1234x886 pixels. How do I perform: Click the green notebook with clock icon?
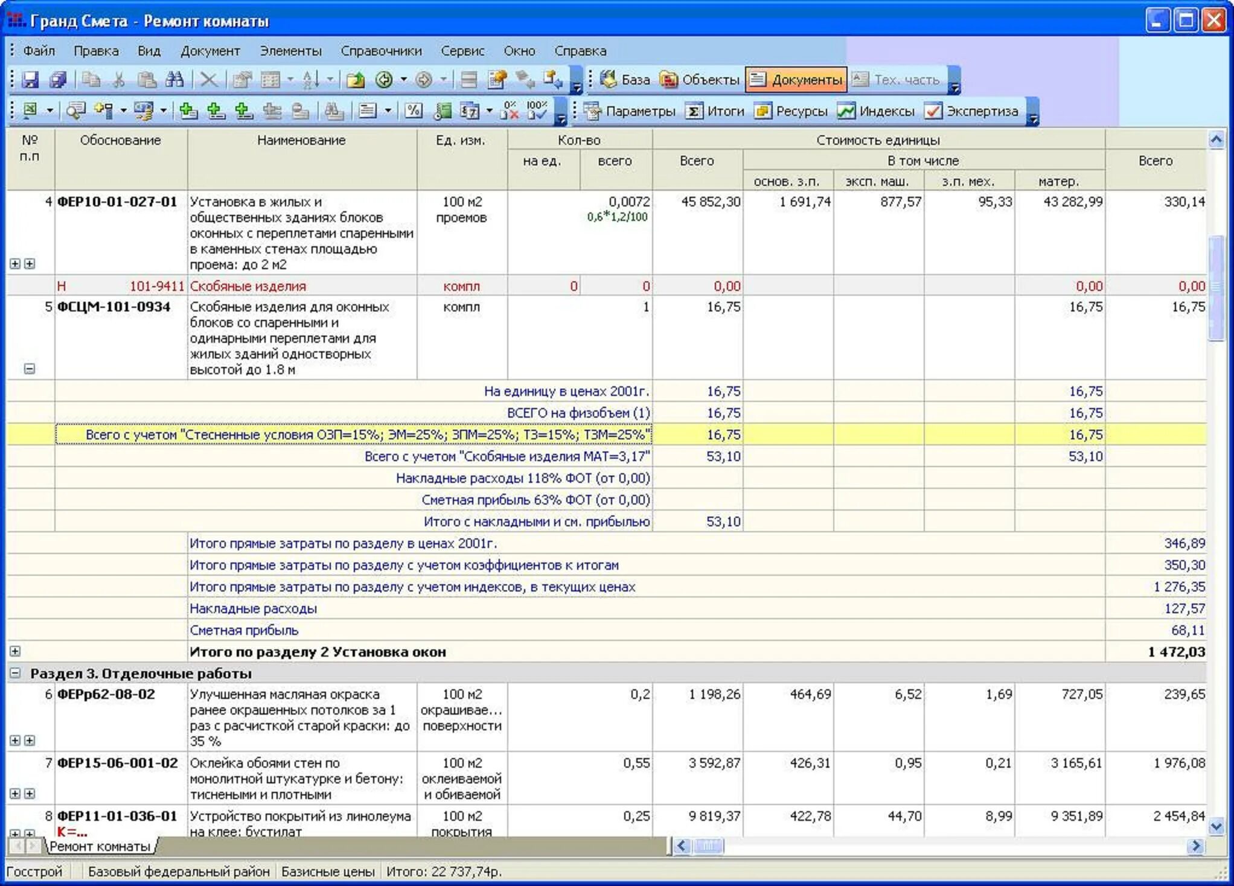click(x=443, y=110)
